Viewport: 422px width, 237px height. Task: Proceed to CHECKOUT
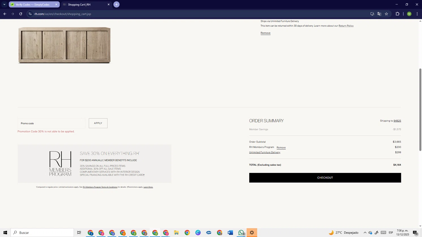[325, 178]
